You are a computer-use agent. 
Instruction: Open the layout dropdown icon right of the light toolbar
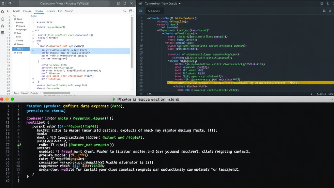(x=131, y=11)
